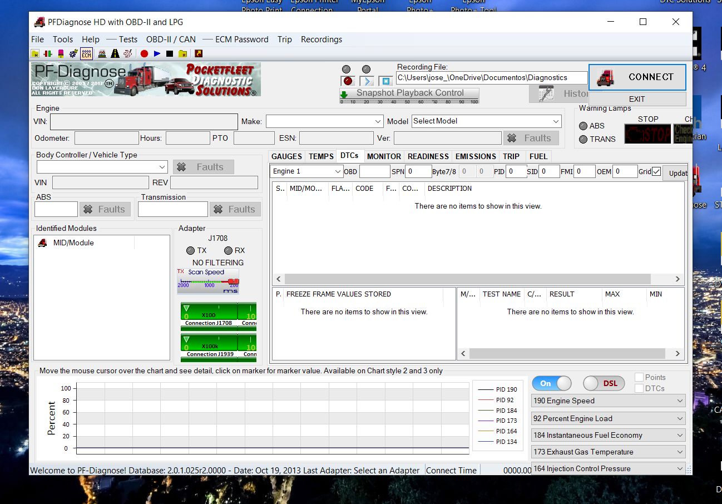
Task: Enable the Points checkbox
Action: click(640, 377)
